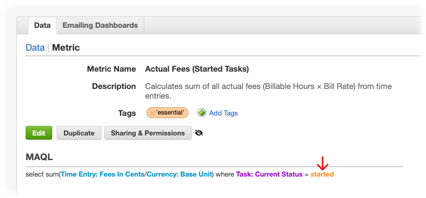Remove the 'essential' tag via x icon

(x=152, y=113)
